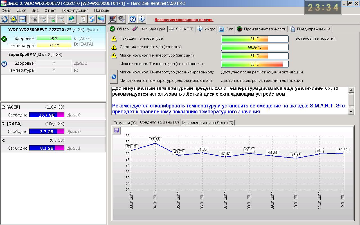
Task: Open help via blue question mark icon
Action: tap(133, 19)
